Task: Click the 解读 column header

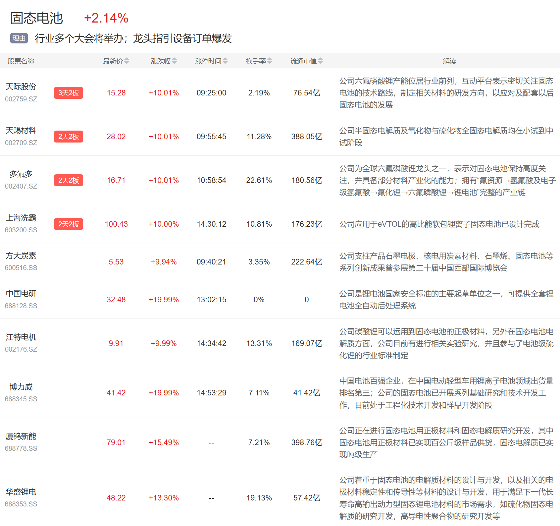Action: coord(449,61)
